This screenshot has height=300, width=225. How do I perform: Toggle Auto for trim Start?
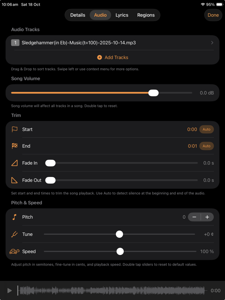(x=207, y=129)
